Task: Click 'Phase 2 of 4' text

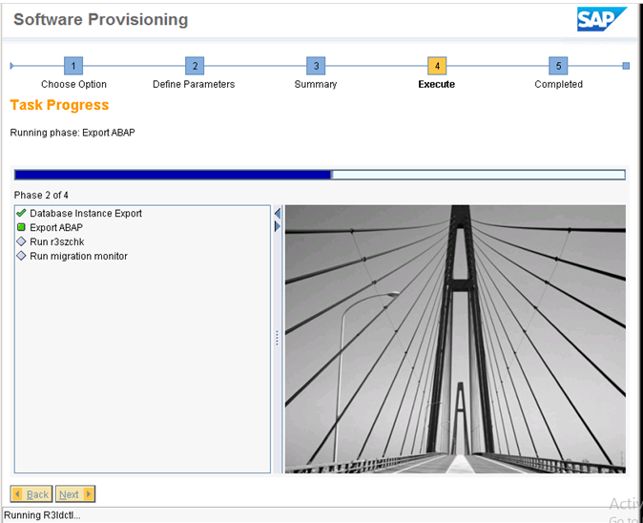Action: [41, 195]
